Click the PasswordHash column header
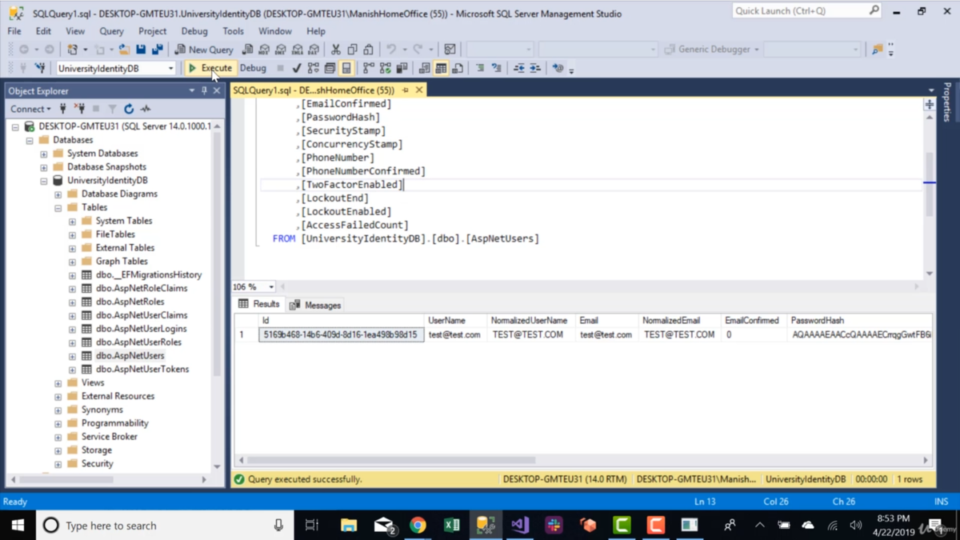960x540 pixels. (x=817, y=320)
